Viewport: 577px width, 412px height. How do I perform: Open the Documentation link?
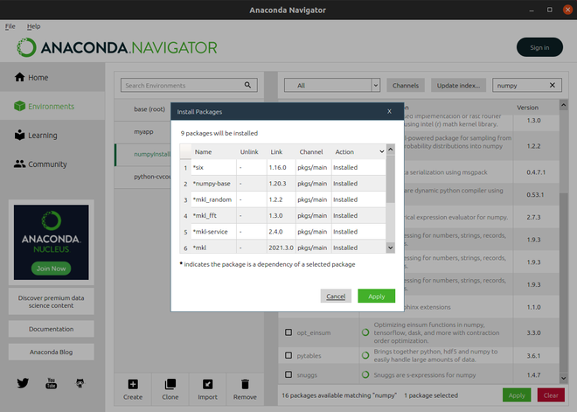pyautogui.click(x=52, y=329)
